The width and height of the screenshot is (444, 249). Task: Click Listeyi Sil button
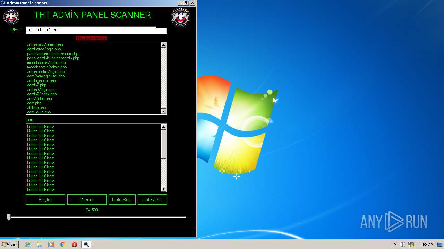[x=152, y=200]
